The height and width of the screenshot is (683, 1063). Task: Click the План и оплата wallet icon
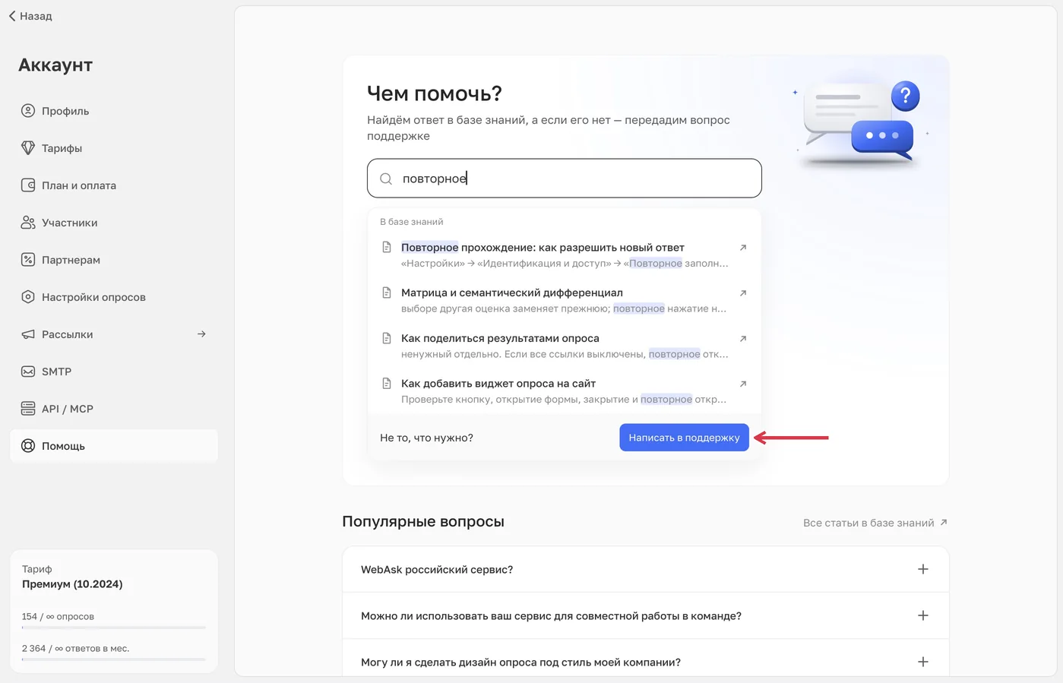[28, 185]
